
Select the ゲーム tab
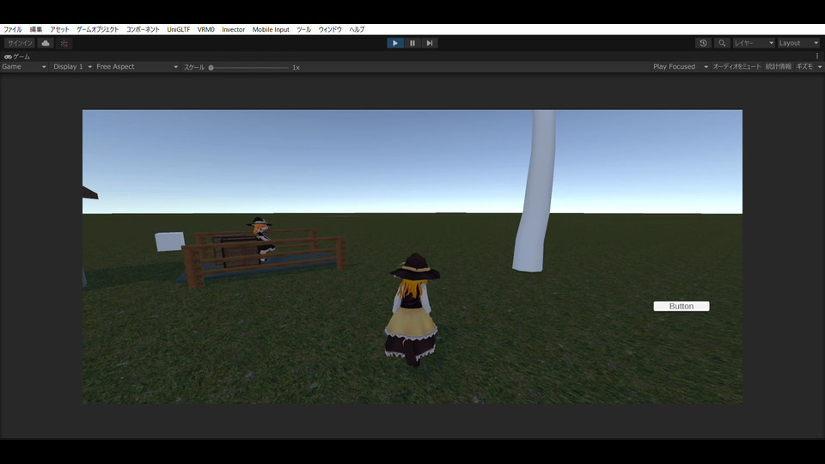17,57
